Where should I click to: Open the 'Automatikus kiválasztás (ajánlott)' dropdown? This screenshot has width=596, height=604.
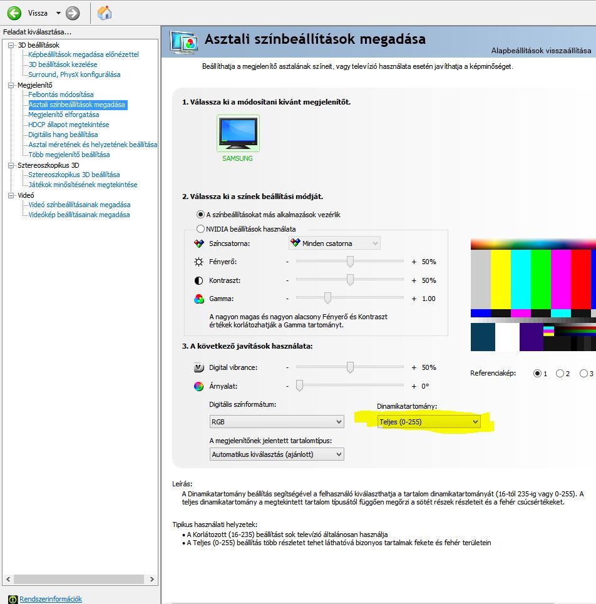[277, 454]
